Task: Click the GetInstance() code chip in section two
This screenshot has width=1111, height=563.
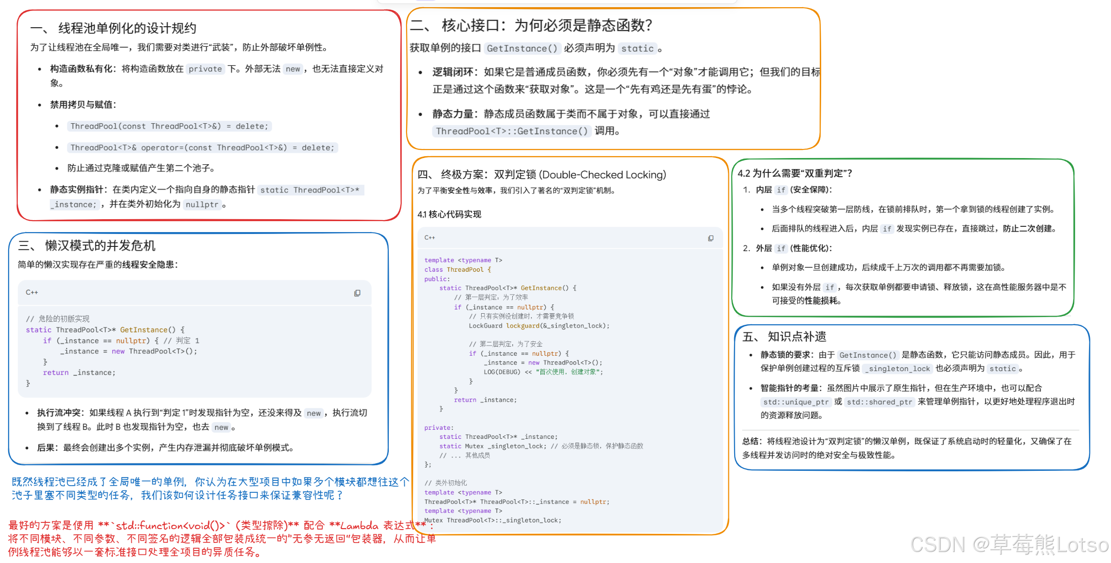Action: coord(522,48)
